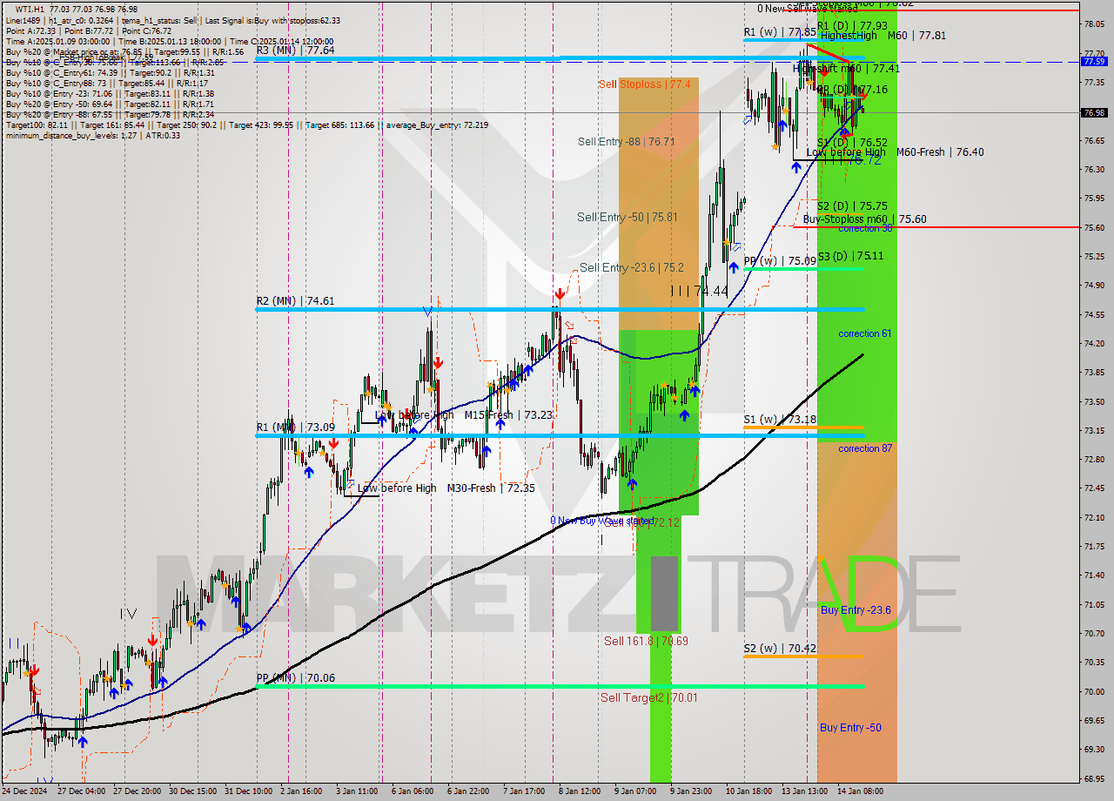Select the 'Buy Entry -23.6' label
The height and width of the screenshot is (801, 1114).
[x=856, y=610]
